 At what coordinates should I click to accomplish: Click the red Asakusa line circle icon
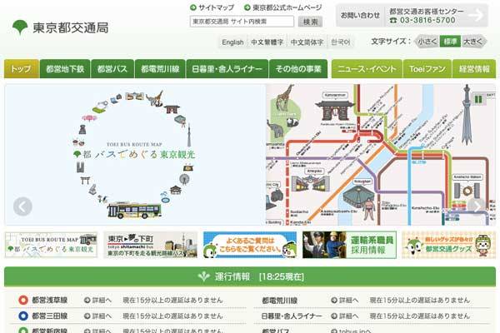pyautogui.click(x=23, y=301)
